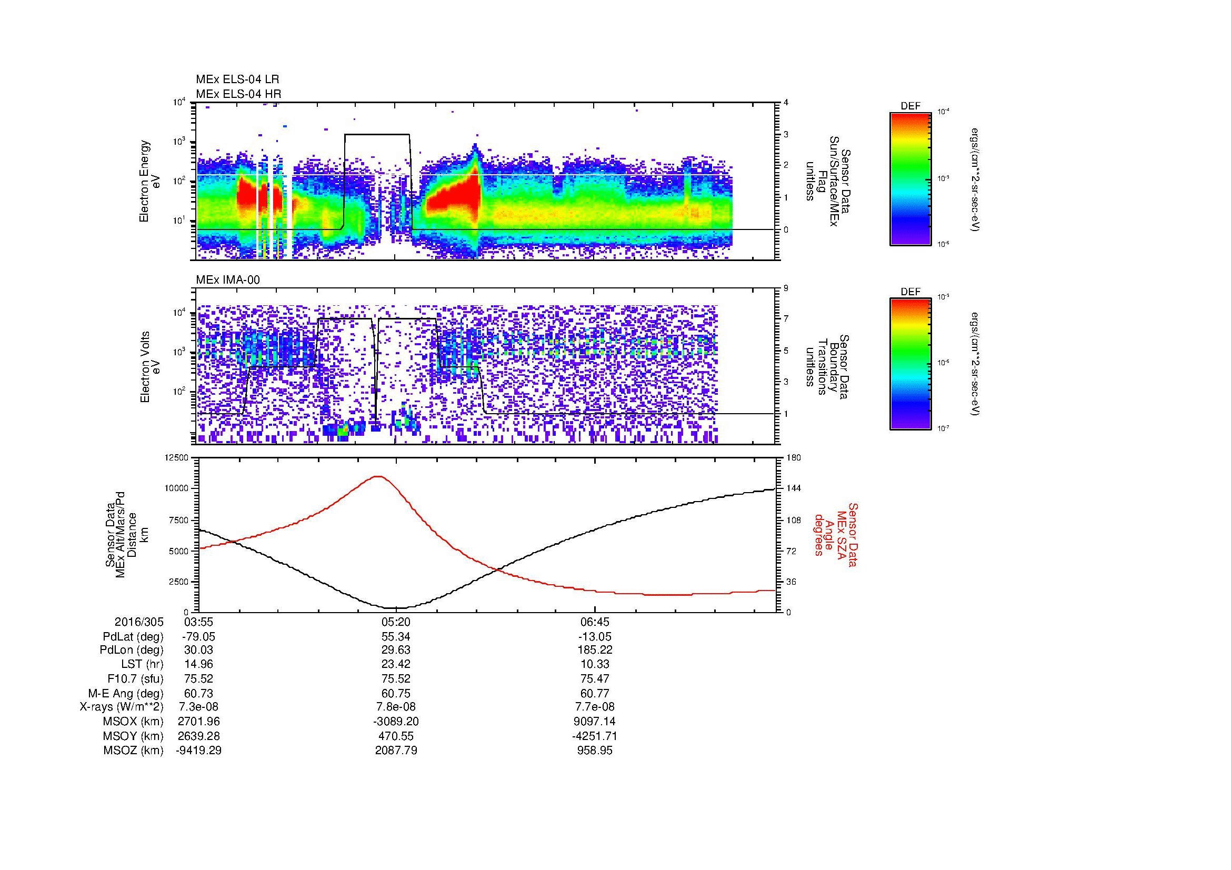Click the MSOY value '-4251.71'
The width and height of the screenshot is (1231, 870).
[x=595, y=736]
